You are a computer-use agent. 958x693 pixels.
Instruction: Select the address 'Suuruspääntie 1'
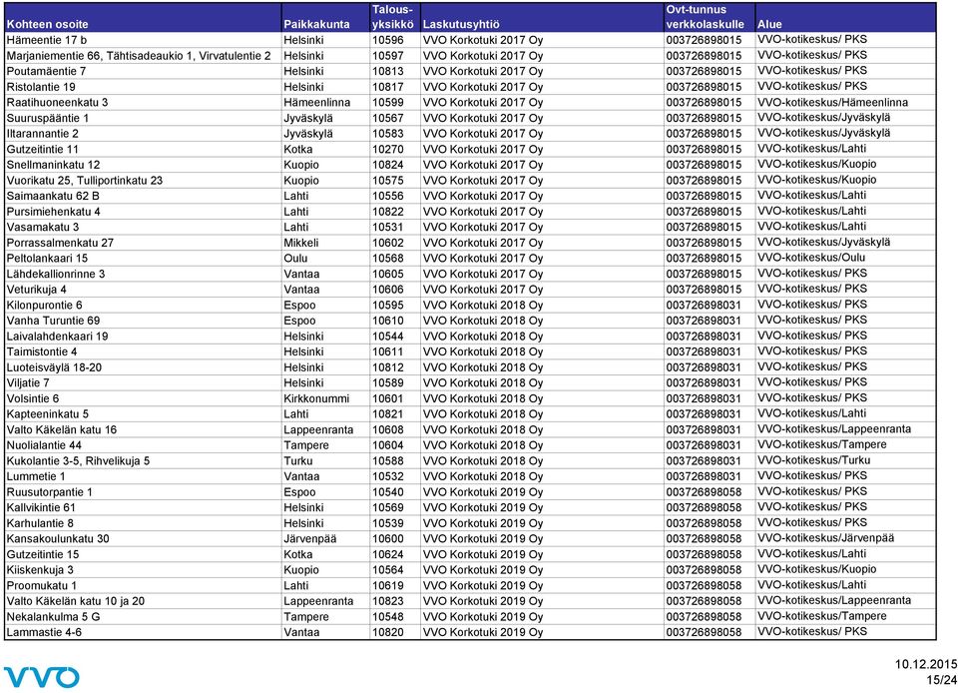coord(48,118)
